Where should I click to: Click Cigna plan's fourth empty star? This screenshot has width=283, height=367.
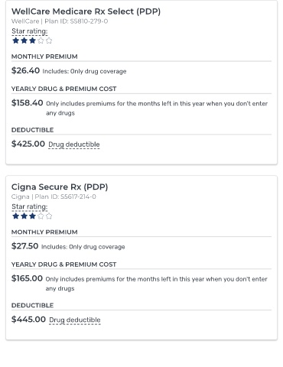(41, 216)
